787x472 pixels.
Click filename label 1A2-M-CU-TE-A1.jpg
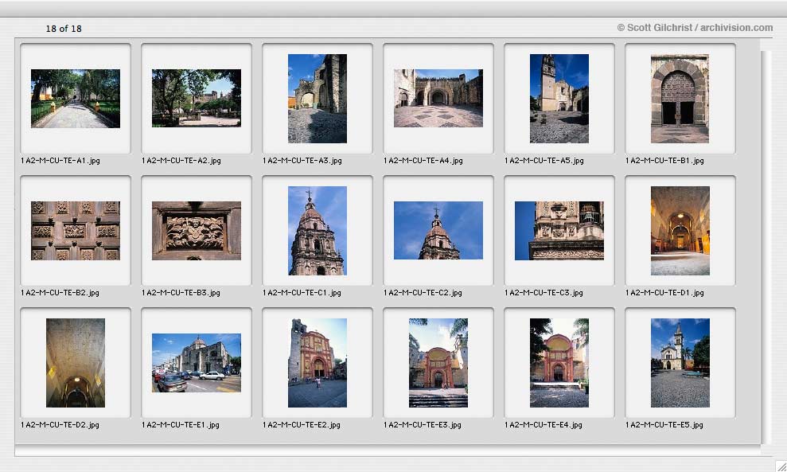(x=60, y=161)
